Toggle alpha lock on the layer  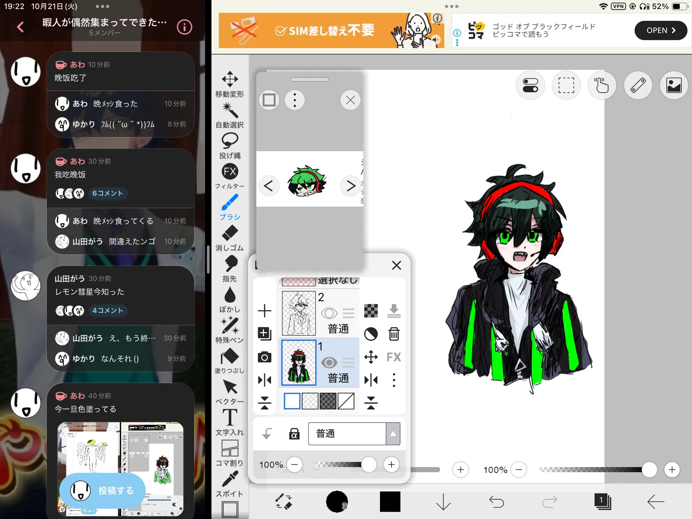pyautogui.click(x=294, y=433)
